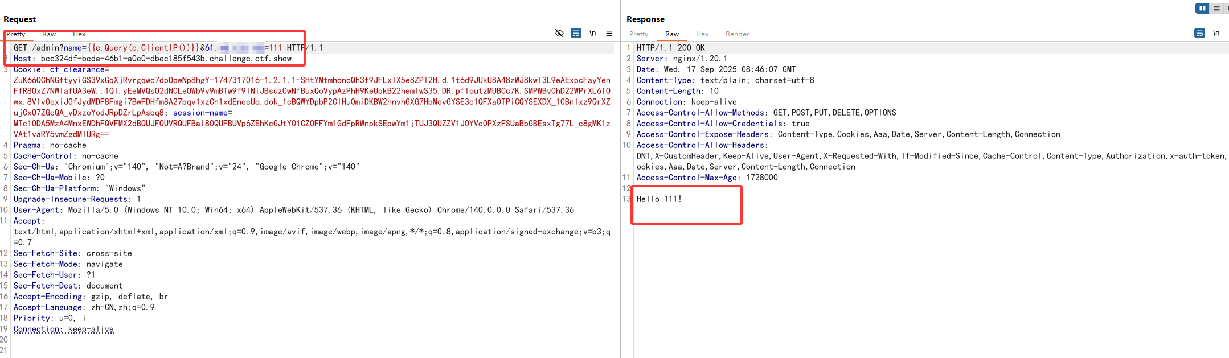This screenshot has height=358, width=1229.
Task: Show non-printable characters in Request panel
Action: (x=592, y=34)
